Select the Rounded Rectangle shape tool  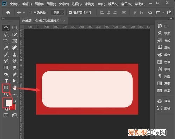point(6,87)
